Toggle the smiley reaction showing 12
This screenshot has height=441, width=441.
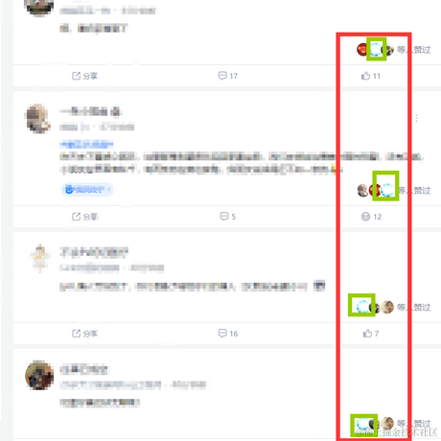click(x=371, y=217)
